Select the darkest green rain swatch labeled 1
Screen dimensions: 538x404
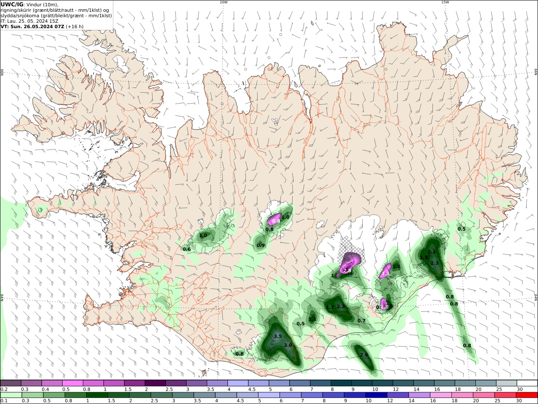97,395
